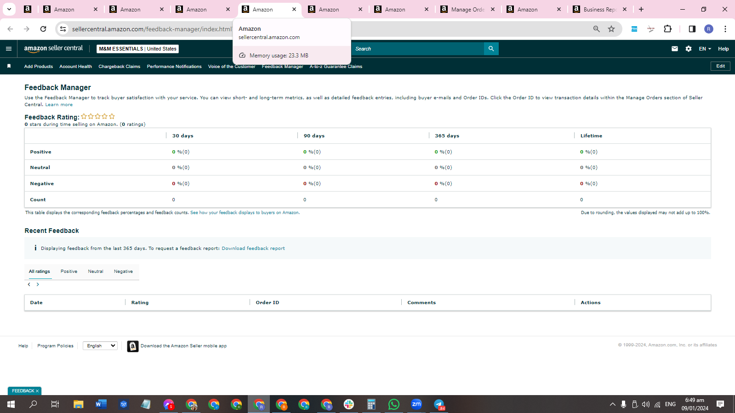Screen dimensions: 735x413
Task: Open File Explorer from the taskbar
Action: tap(79, 404)
